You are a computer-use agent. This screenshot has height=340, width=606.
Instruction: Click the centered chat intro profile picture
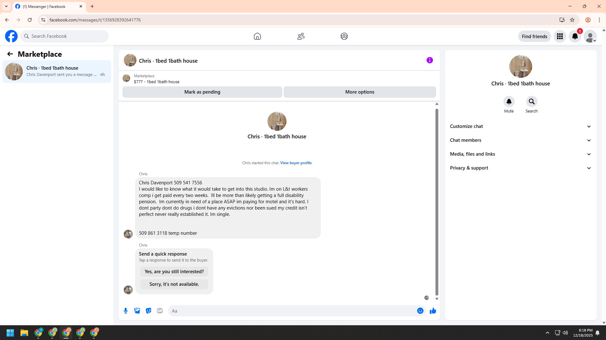[277, 121]
